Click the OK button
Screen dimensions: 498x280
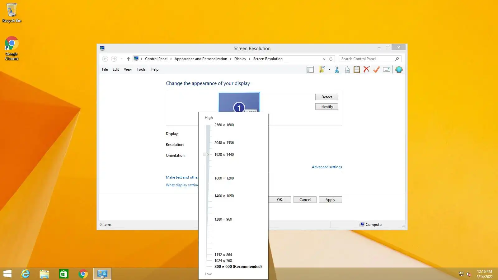280,200
